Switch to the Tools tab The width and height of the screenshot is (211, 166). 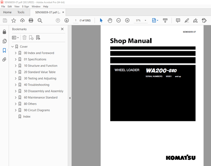pyautogui.click(x=21, y=12)
